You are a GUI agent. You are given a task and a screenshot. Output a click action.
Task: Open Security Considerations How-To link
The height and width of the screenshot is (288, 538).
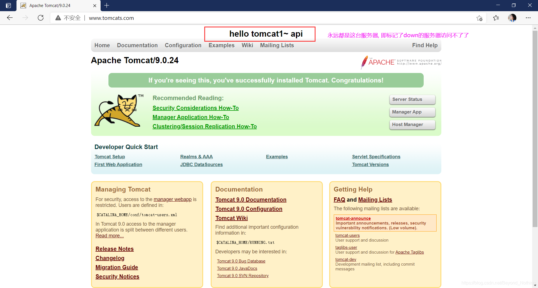coord(196,108)
